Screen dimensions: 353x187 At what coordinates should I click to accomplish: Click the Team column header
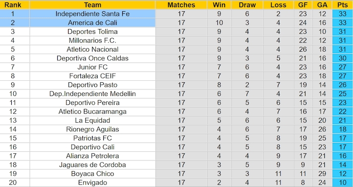pyautogui.click(x=92, y=5)
